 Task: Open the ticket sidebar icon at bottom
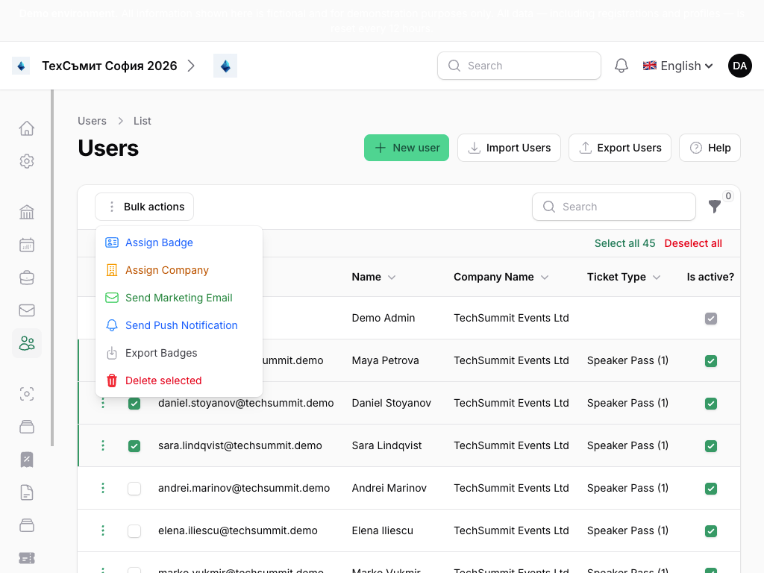[27, 558]
